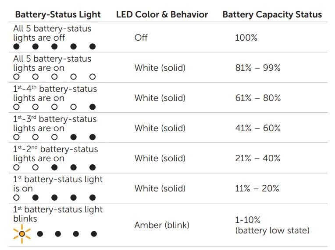
Task: Select the '41% – 60%' capacity cell
Action: click(257, 128)
